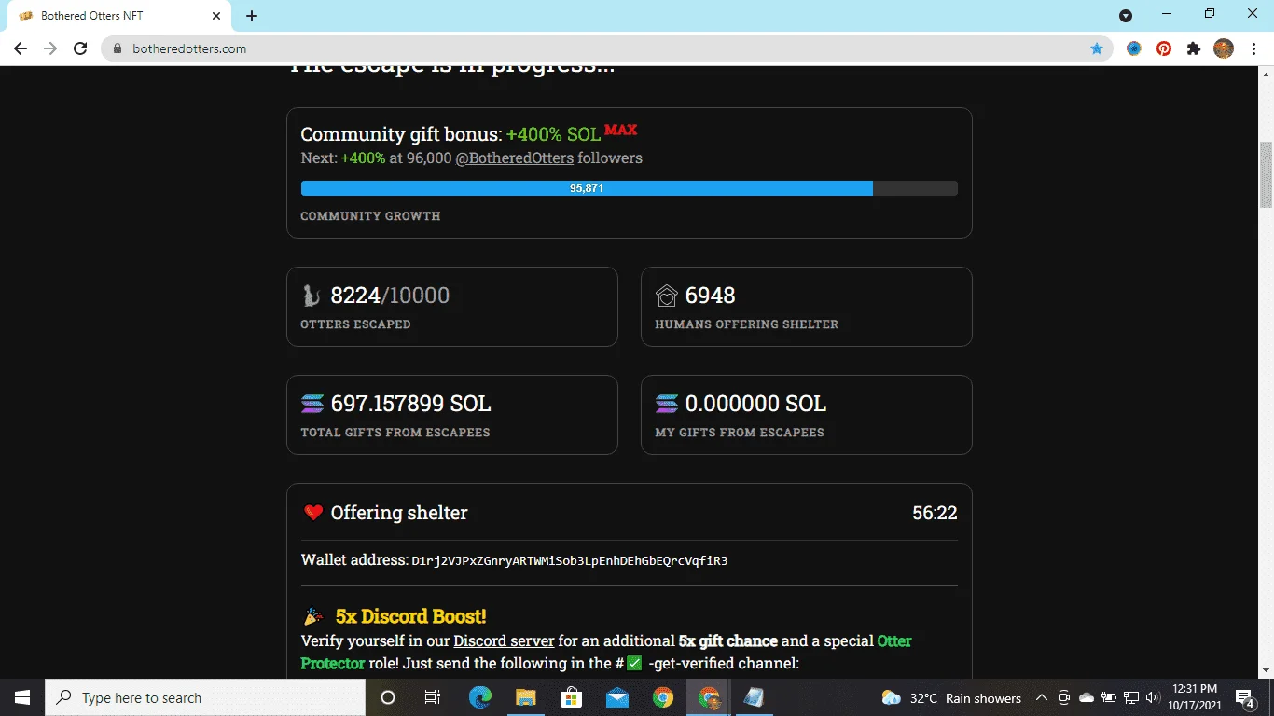The width and height of the screenshot is (1274, 716).
Task: Open the Mail app from the taskbar
Action: [x=617, y=697]
